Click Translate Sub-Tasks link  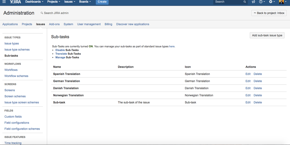click(61, 54)
